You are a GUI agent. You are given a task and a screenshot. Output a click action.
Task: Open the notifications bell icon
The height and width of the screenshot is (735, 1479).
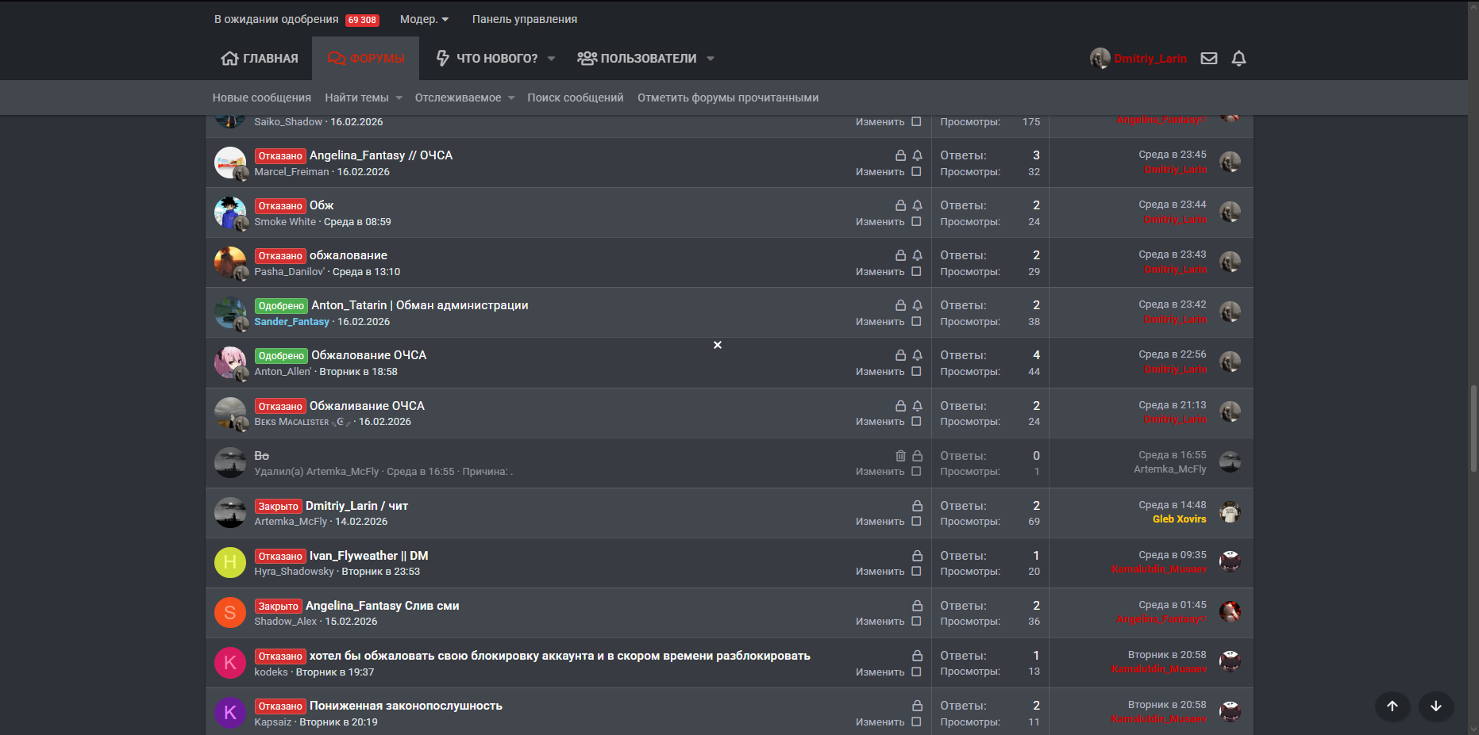tap(1238, 58)
